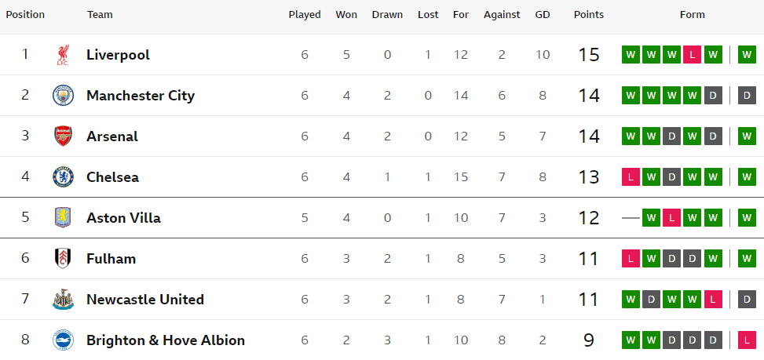Image resolution: width=764 pixels, height=360 pixels.
Task: Click Manchester City's latest D result badge
Action: [x=747, y=96]
